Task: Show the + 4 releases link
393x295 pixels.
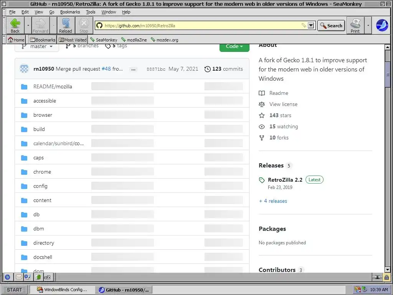Action: pyautogui.click(x=273, y=201)
